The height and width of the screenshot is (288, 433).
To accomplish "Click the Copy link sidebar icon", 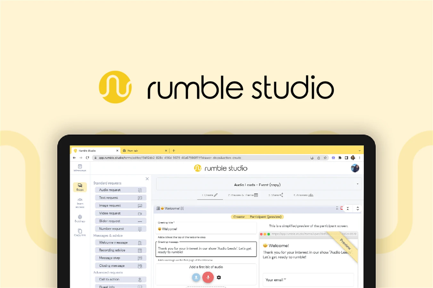I will click(80, 232).
